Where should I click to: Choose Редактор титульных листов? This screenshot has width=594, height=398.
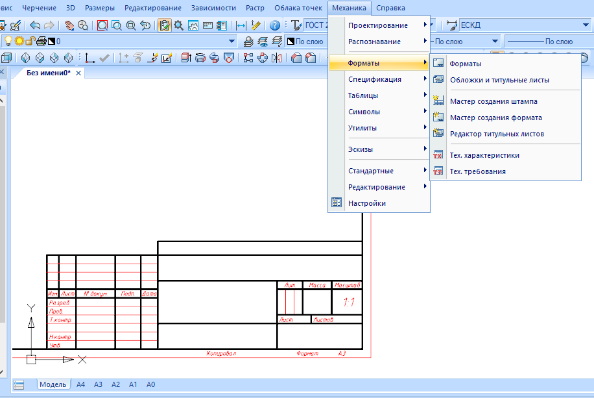[497, 134]
